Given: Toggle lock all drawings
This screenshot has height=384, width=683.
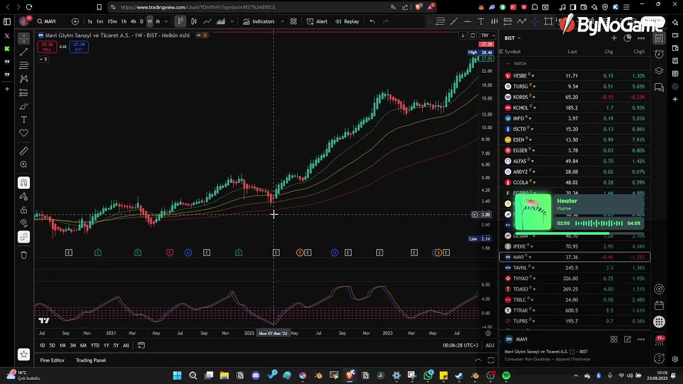Looking at the screenshot, I should pos(23,210).
